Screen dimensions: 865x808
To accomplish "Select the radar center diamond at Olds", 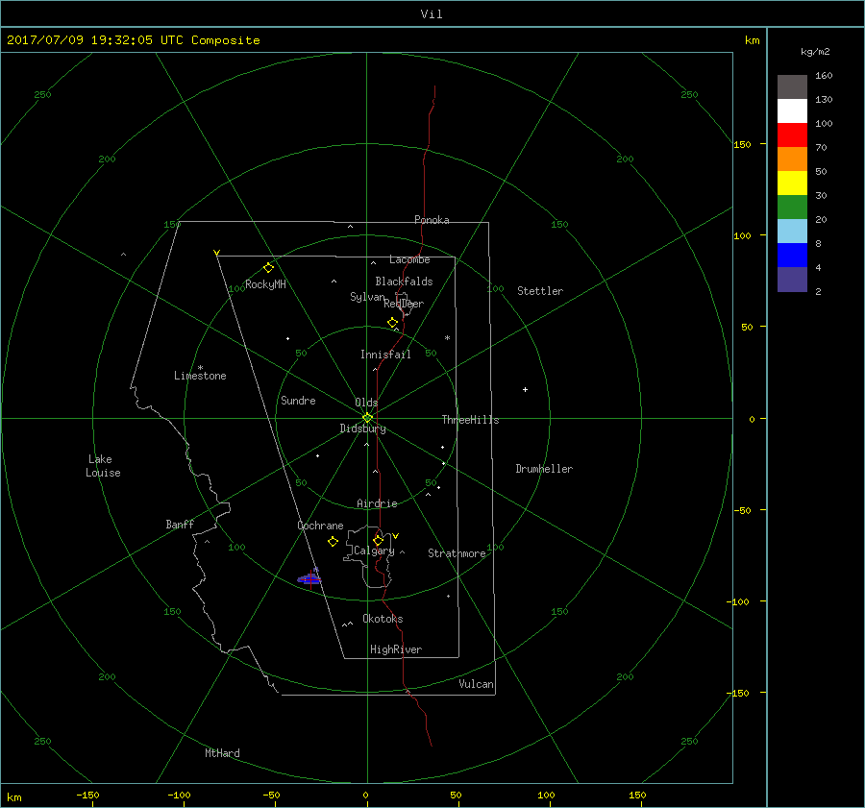I will point(367,417).
